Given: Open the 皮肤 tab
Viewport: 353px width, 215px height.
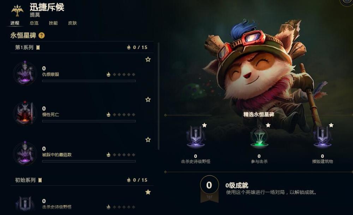Looking at the screenshot, I should point(72,23).
